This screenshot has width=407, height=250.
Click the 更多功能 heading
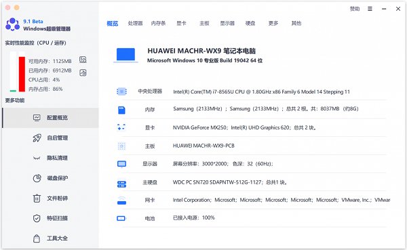pyautogui.click(x=15, y=100)
